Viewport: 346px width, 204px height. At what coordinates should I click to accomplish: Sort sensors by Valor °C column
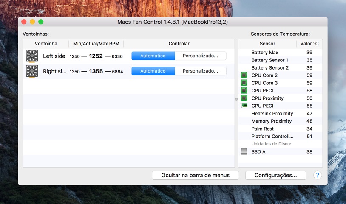click(309, 44)
